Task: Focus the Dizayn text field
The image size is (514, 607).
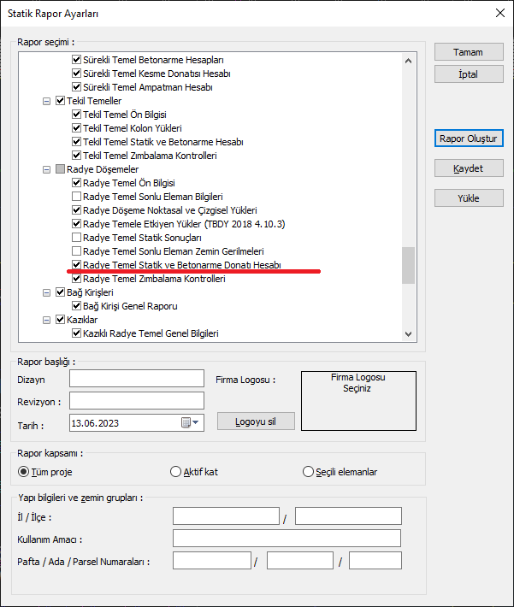Action: (137, 379)
